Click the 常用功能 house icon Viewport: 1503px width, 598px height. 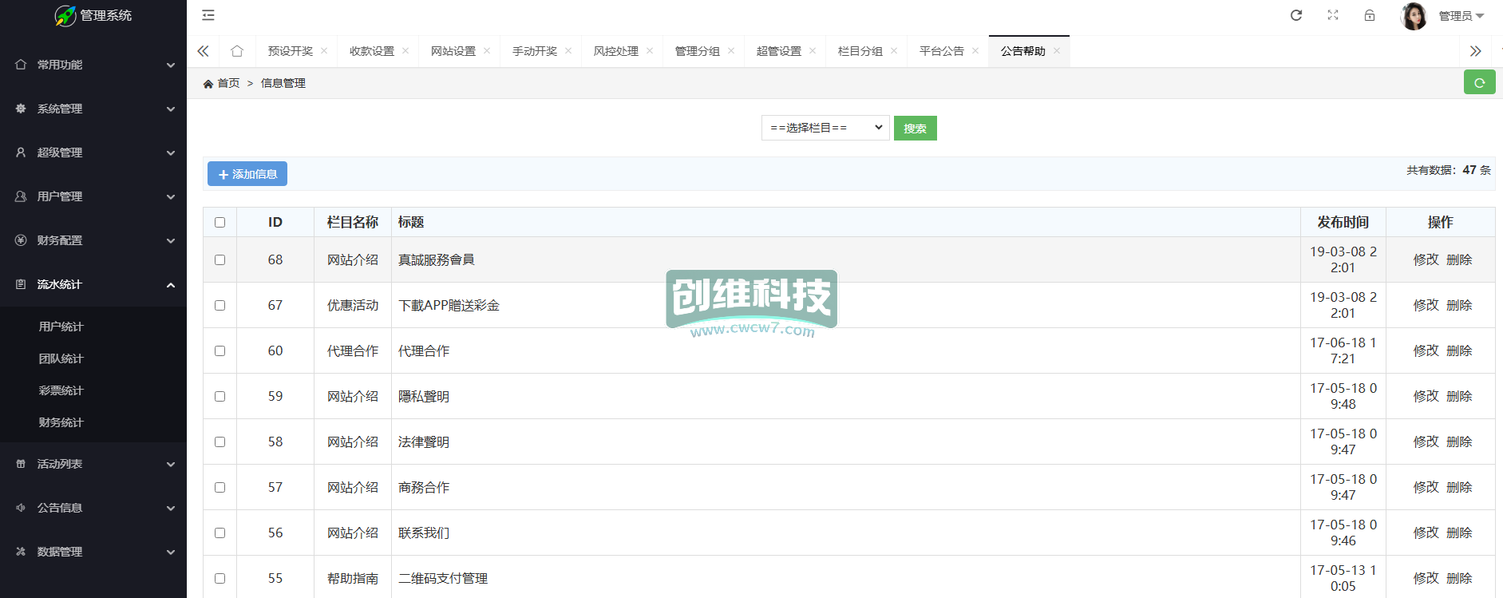21,65
